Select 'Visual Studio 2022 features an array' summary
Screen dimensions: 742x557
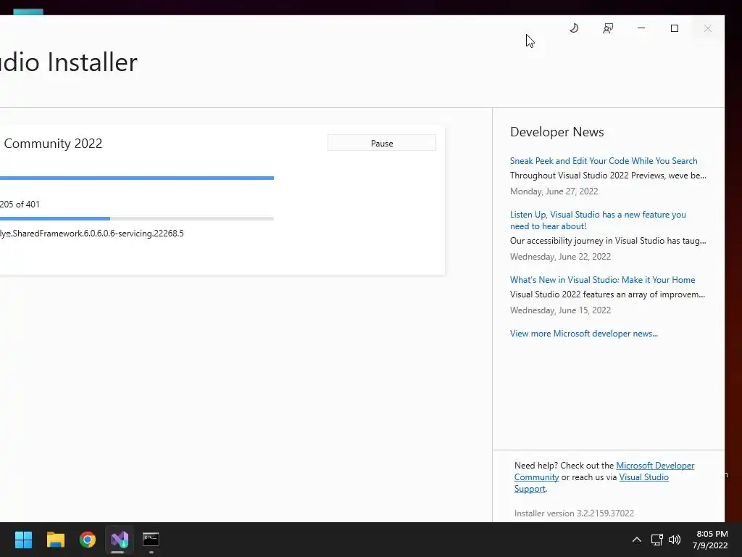608,294
